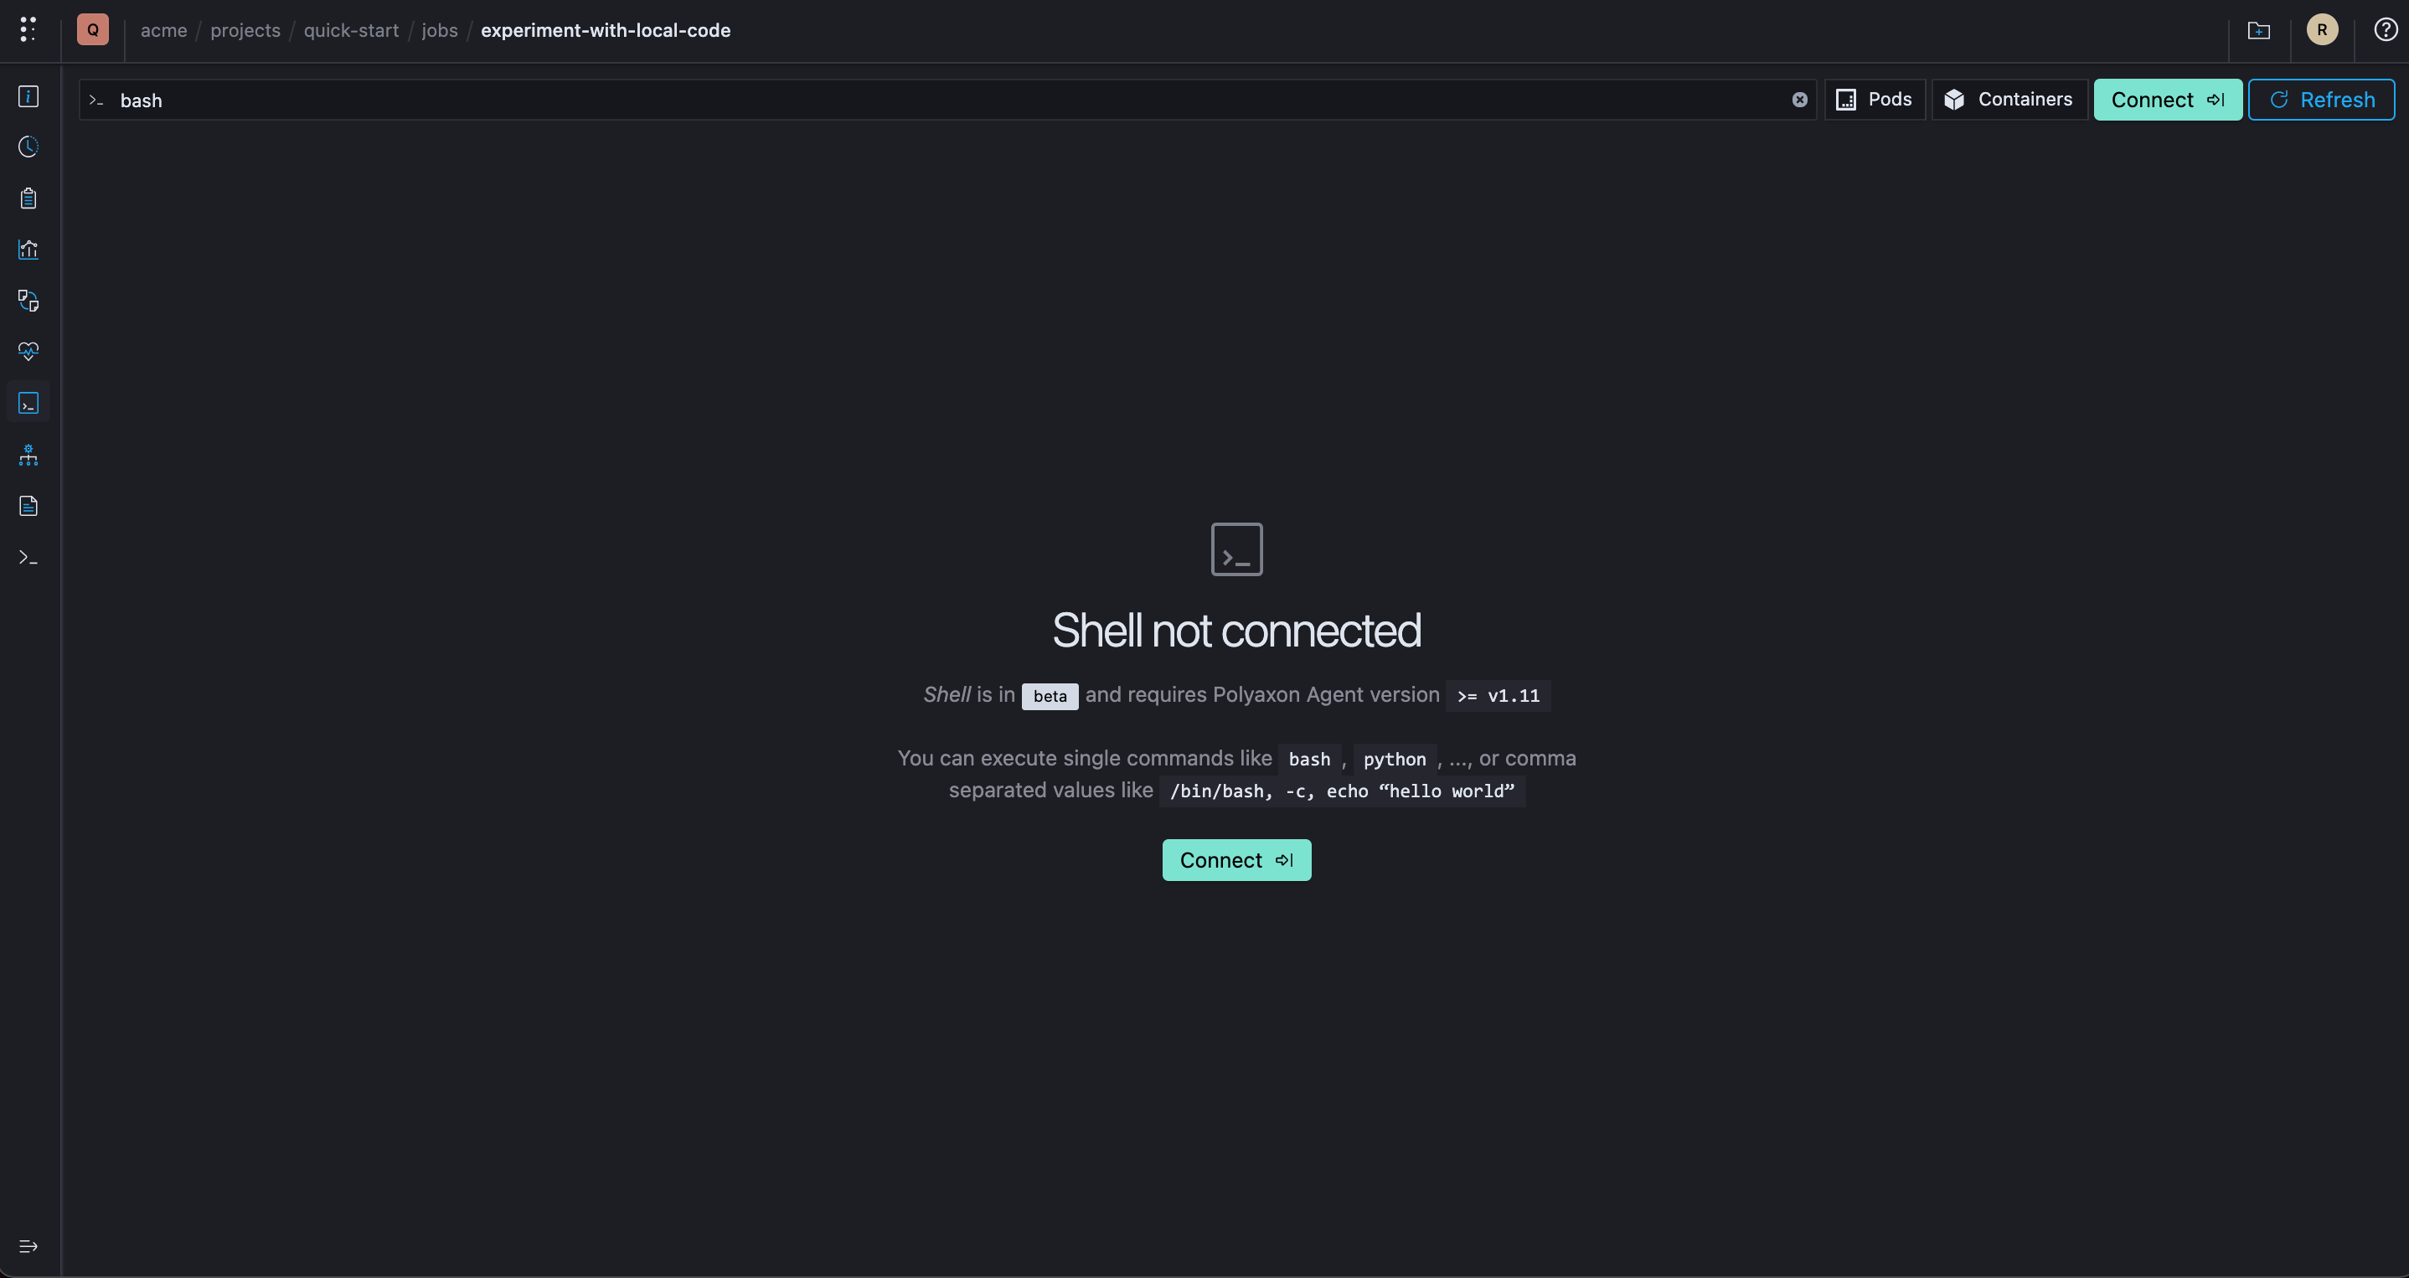Go to jobs breadcrumb
This screenshot has width=2409, height=1278.
click(x=440, y=30)
